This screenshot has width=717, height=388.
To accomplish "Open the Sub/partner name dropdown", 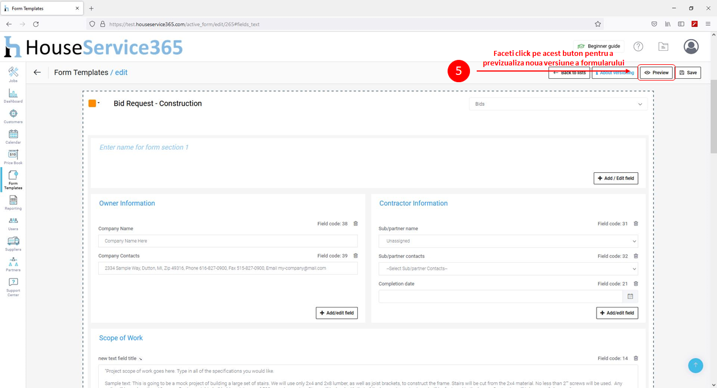I will click(x=508, y=241).
